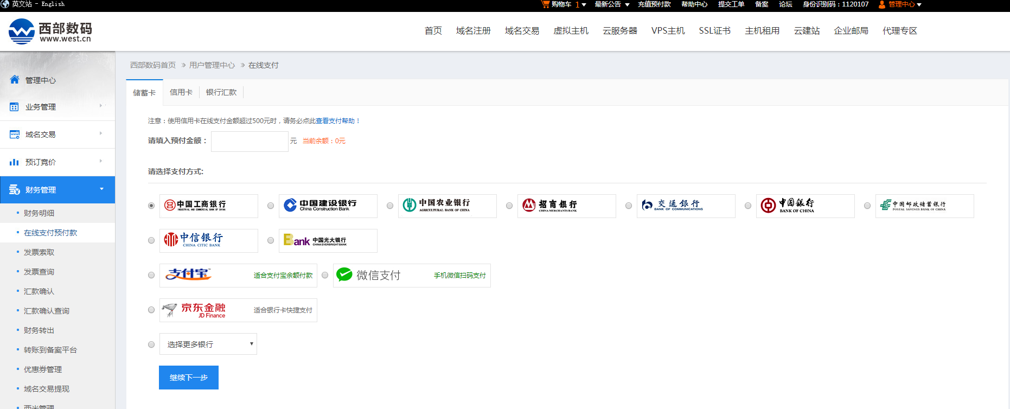Select the 中国光大银行 radio button

[271, 240]
